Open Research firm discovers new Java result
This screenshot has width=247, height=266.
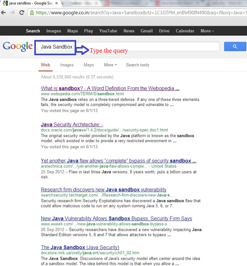pos(103,190)
